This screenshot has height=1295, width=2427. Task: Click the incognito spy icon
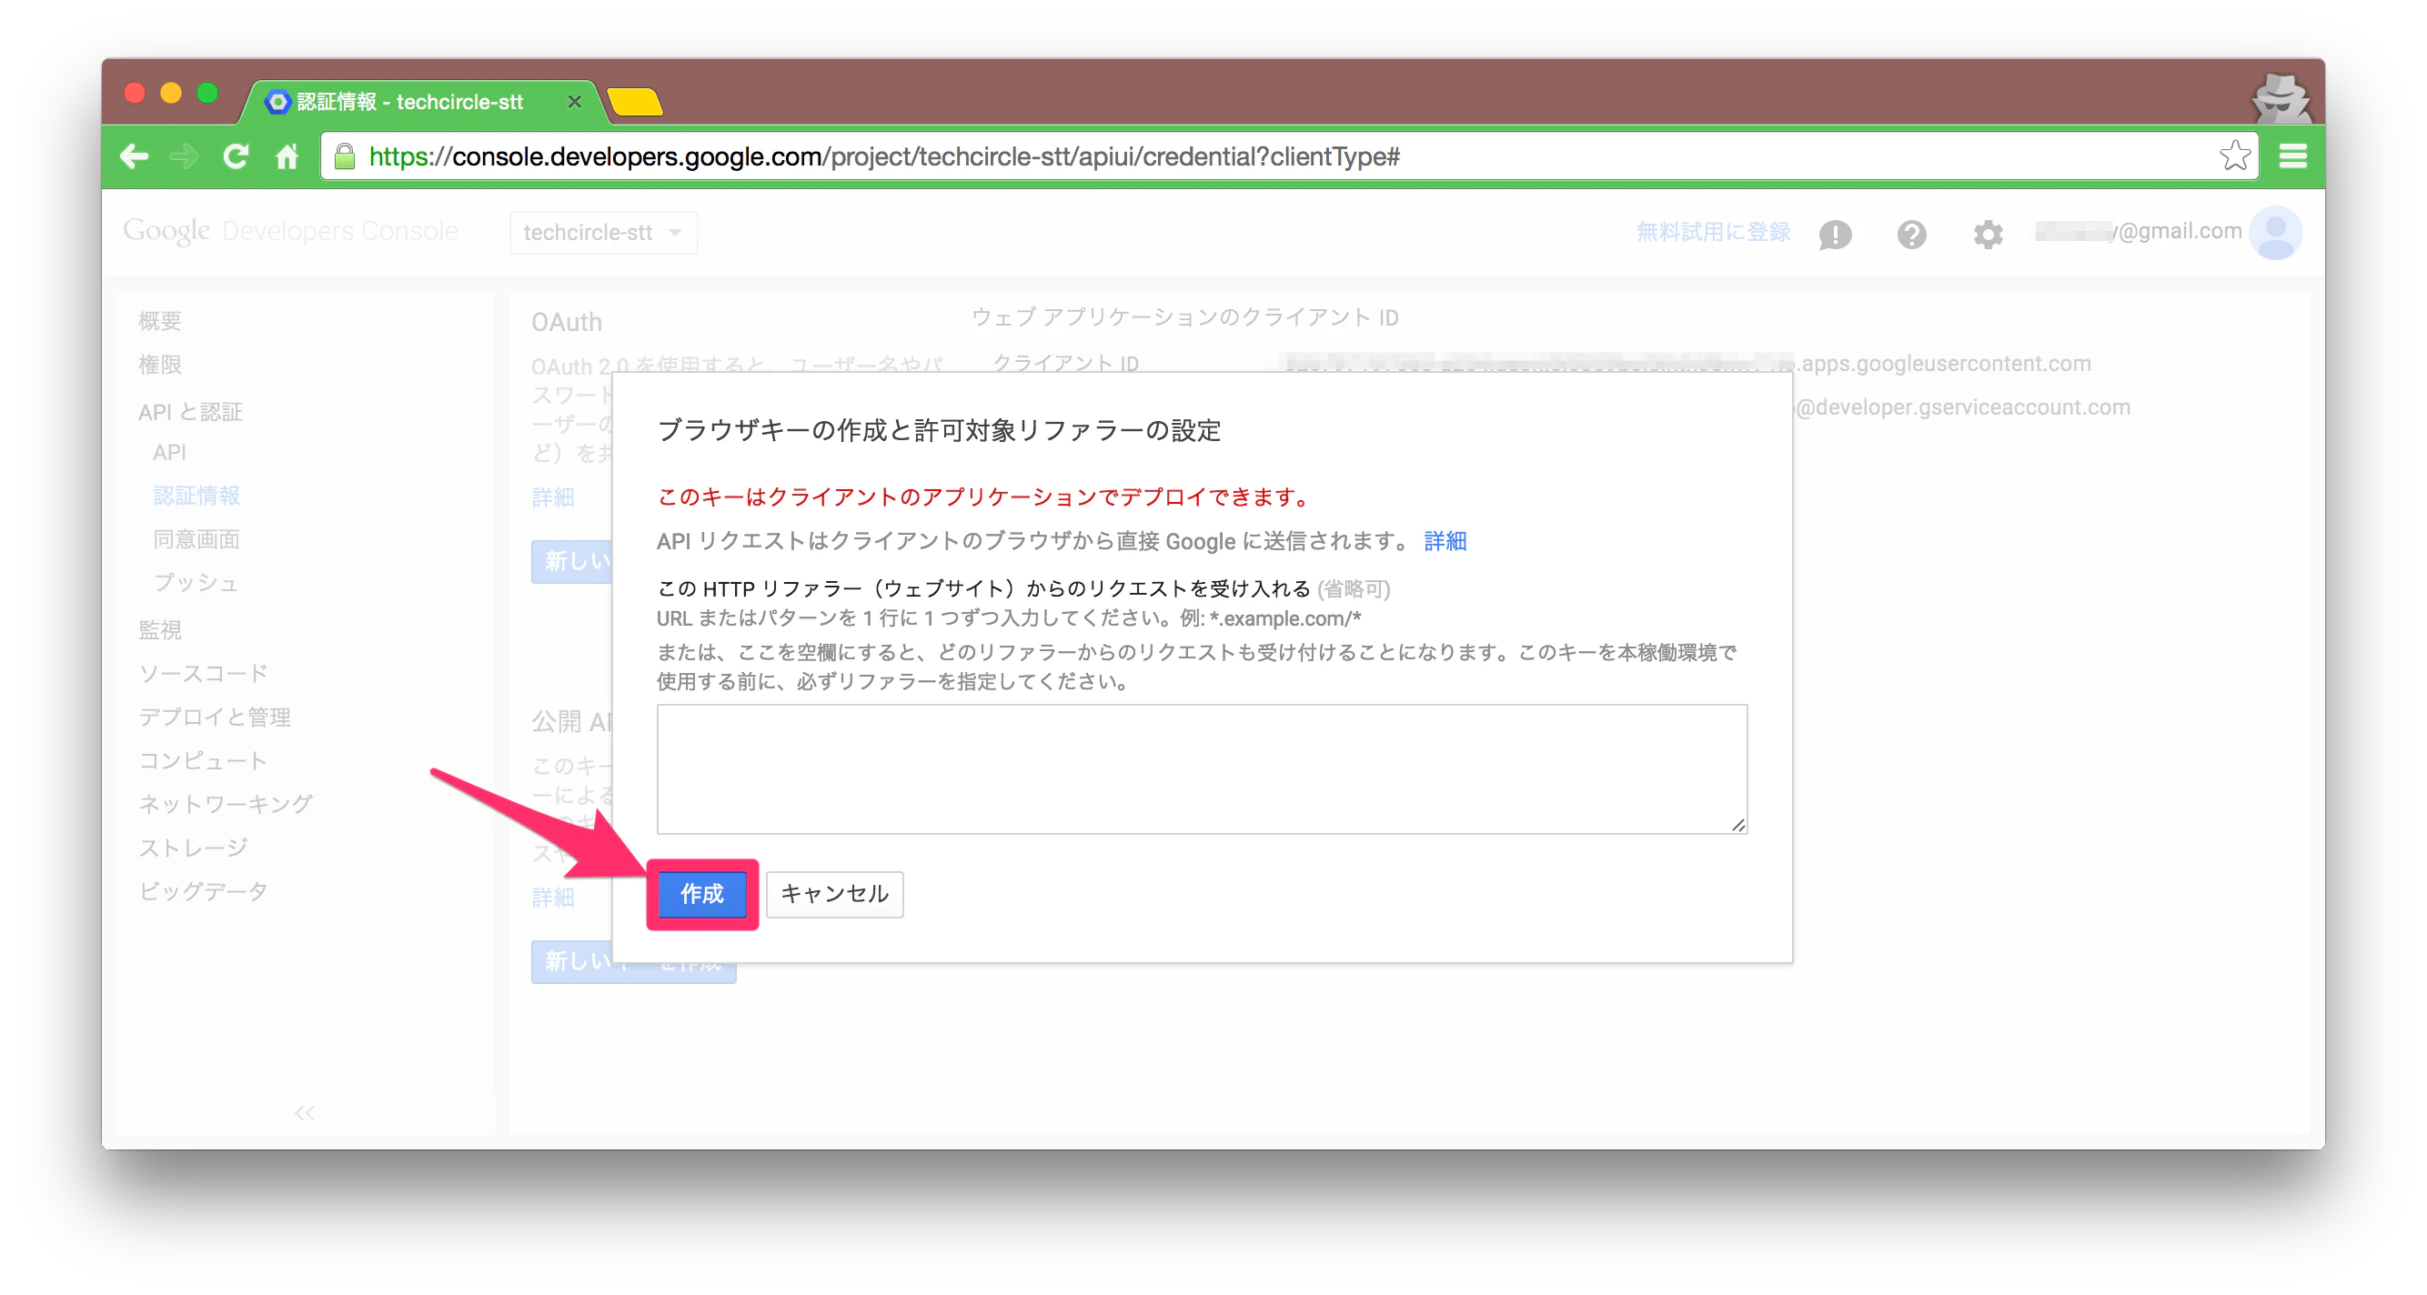tap(2280, 98)
